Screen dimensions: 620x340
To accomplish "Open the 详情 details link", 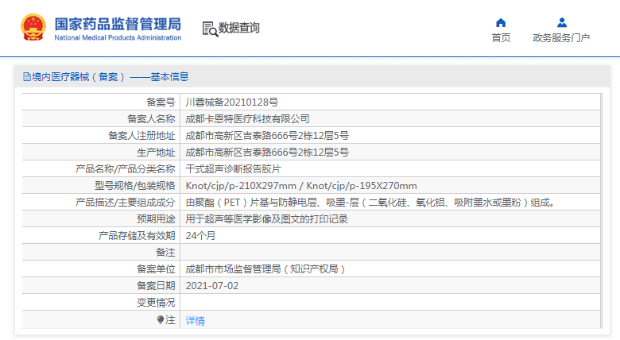I will click(x=196, y=321).
